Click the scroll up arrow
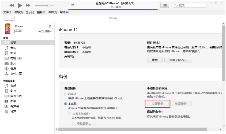 (224, 24)
